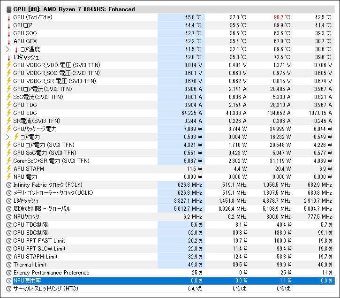Screen dimensions: 340x298
Task: Click lightning icon beside CPU EDC
Action: [9, 113]
